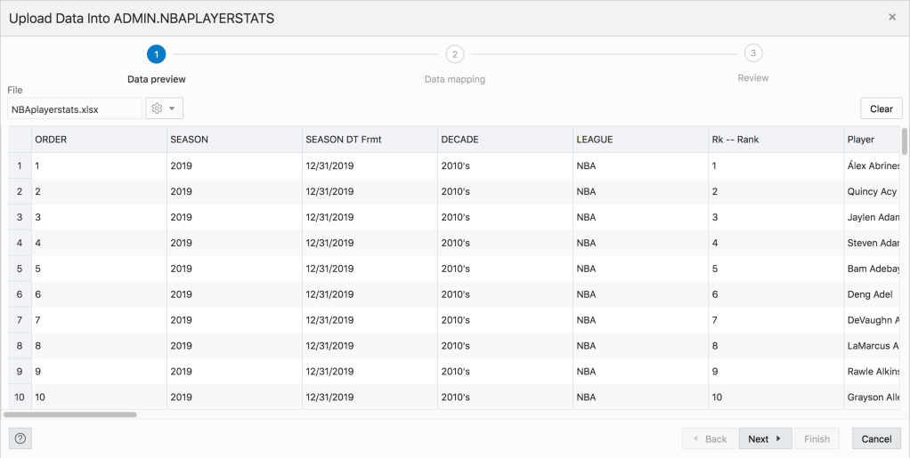Screen dimensions: 910x458
Task: Click the vertical scrollbar of the table
Action: pyautogui.click(x=905, y=142)
